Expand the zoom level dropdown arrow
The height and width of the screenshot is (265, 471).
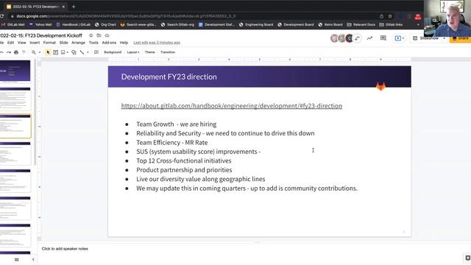coord(39,52)
